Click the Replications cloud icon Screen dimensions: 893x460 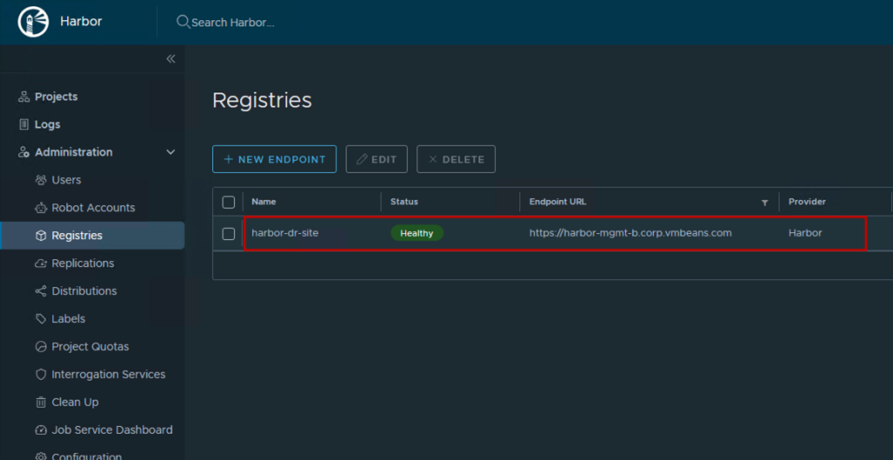(x=41, y=264)
